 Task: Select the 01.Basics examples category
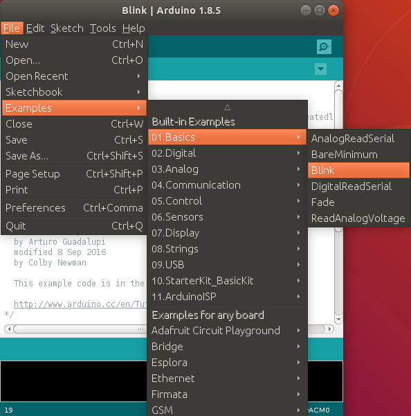tap(227, 137)
